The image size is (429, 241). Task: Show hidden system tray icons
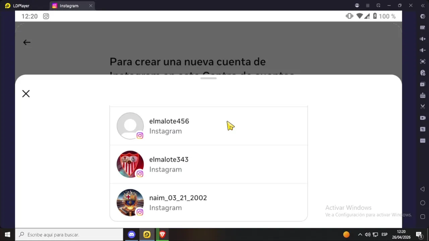pos(360,235)
